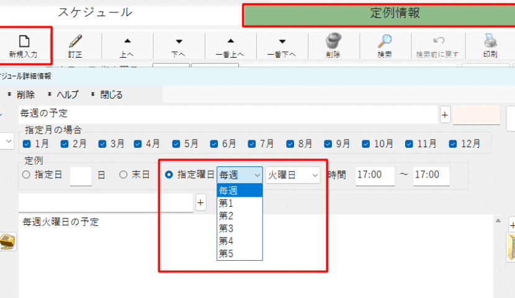The width and height of the screenshot is (515, 298).
Task: Uncheck the 1月 checkbox
Action: click(x=27, y=143)
